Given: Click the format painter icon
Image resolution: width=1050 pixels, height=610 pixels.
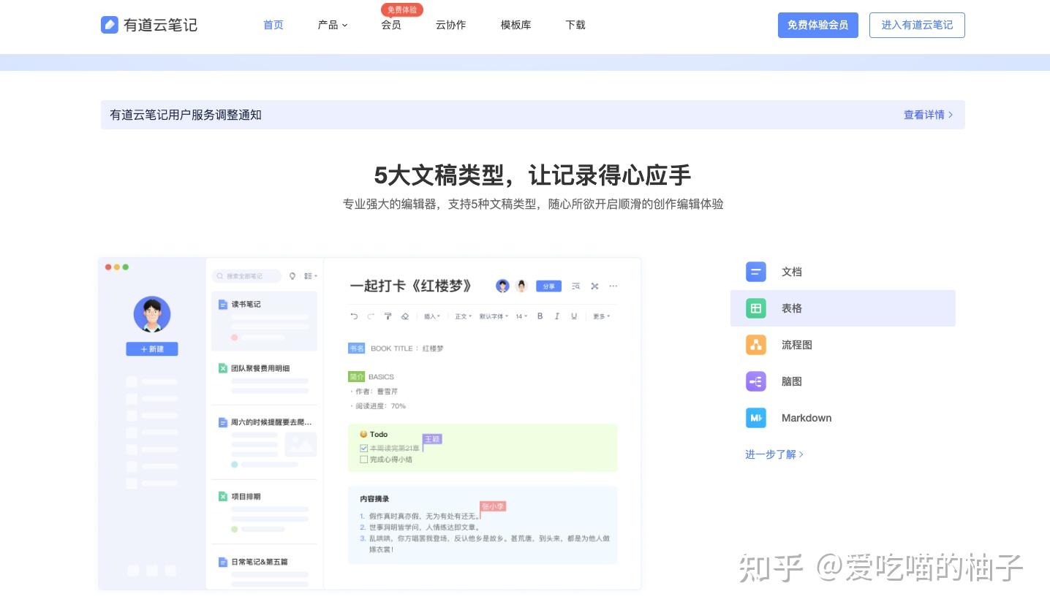Looking at the screenshot, I should coord(388,316).
